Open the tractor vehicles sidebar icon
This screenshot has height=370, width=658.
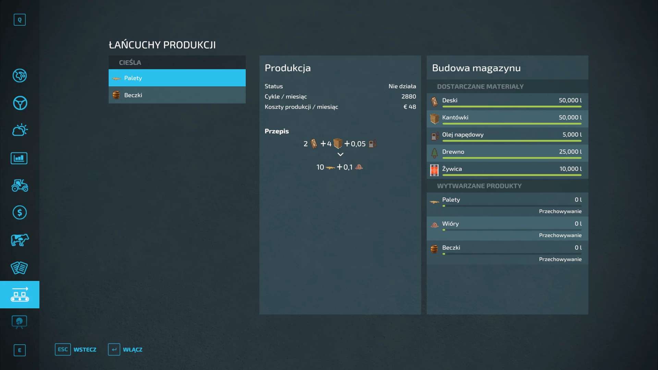click(x=20, y=185)
